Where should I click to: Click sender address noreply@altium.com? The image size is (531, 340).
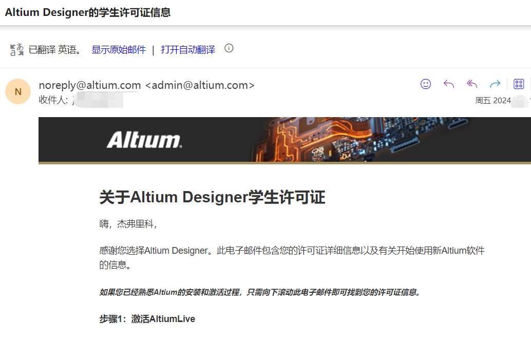pyautogui.click(x=90, y=85)
